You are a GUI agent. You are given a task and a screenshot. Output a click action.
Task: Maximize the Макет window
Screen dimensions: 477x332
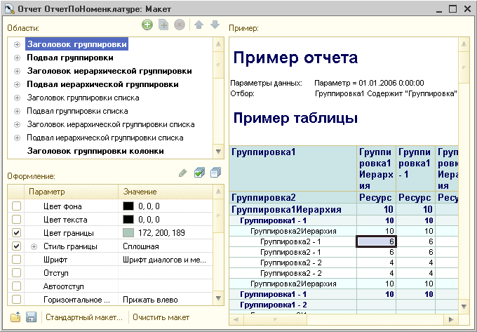452,9
